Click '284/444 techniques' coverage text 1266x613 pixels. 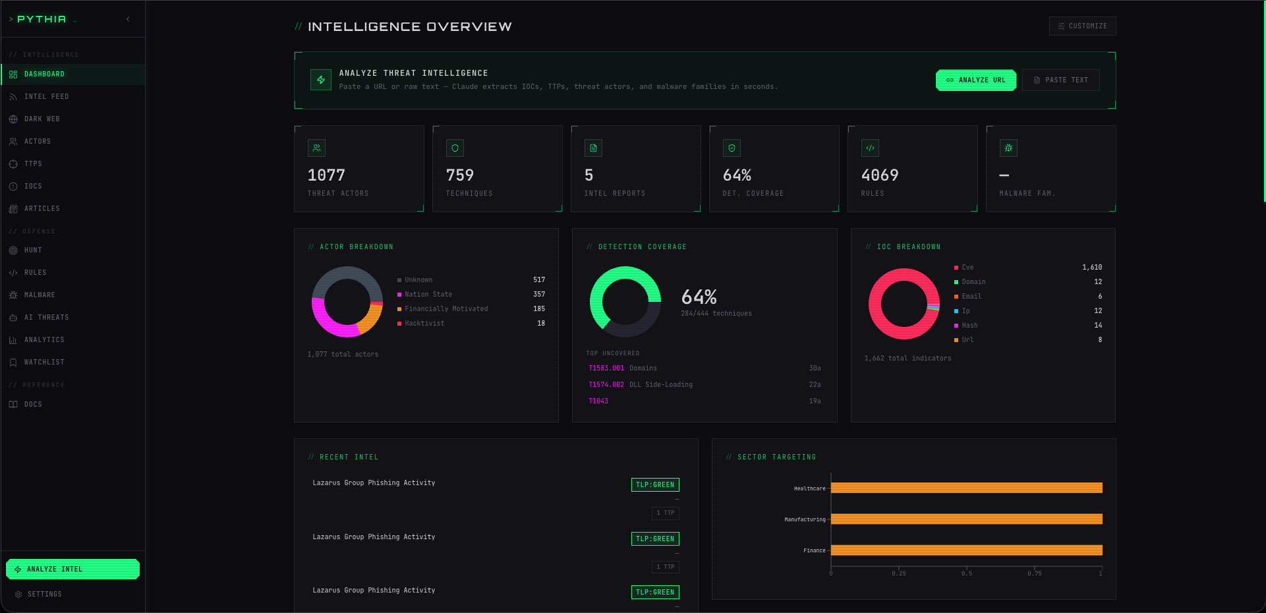pos(716,314)
